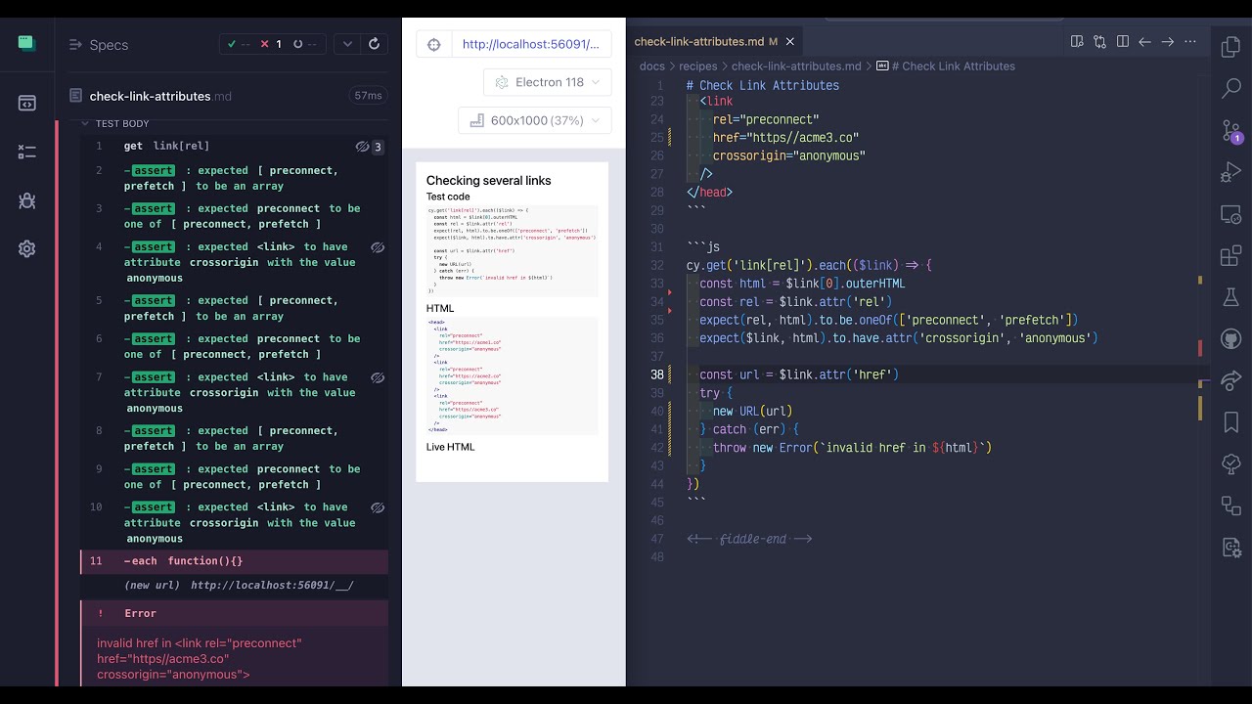The image size is (1252, 704).
Task: Click hidden-element eye icon on get row
Action: pyautogui.click(x=362, y=147)
